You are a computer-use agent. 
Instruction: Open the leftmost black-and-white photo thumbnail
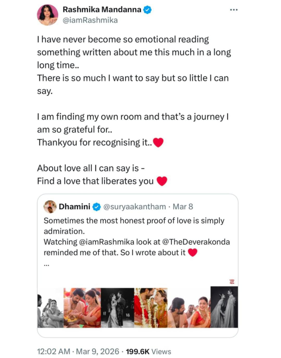[x=50, y=308]
